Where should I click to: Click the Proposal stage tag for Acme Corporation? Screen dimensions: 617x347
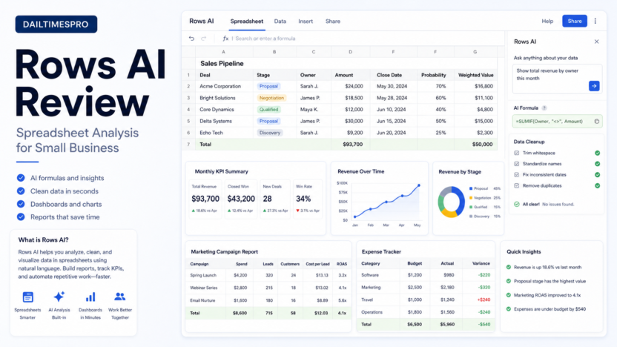[x=268, y=86]
